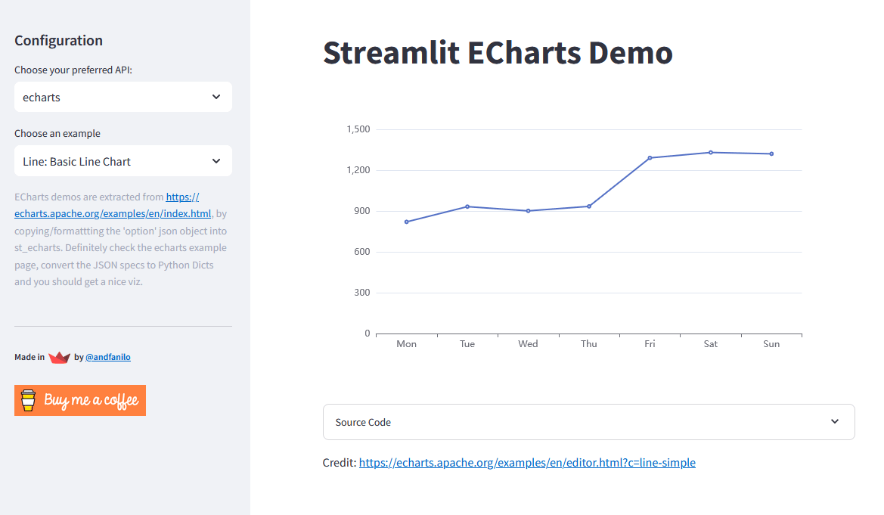This screenshot has height=515, width=884.
Task: Visit the @andfanilo profile link
Action: [x=108, y=357]
